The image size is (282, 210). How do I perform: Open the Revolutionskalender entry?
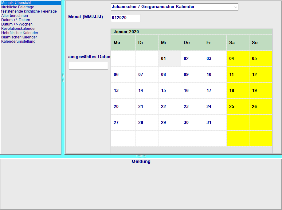coord(18,29)
